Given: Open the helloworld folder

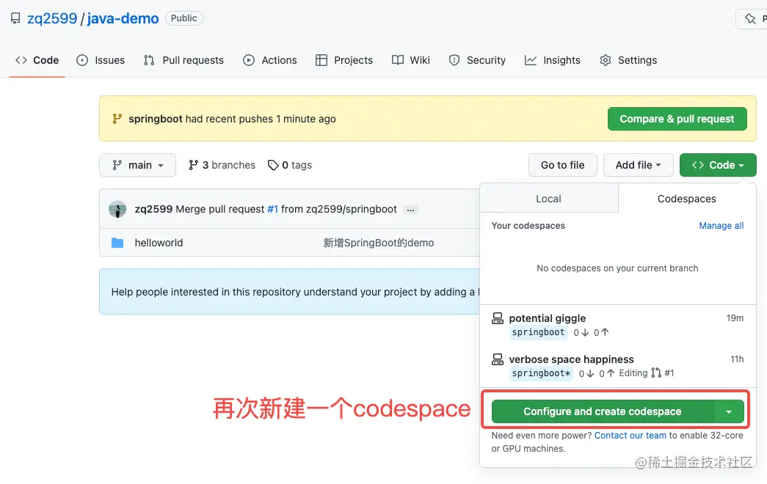Looking at the screenshot, I should 159,243.
